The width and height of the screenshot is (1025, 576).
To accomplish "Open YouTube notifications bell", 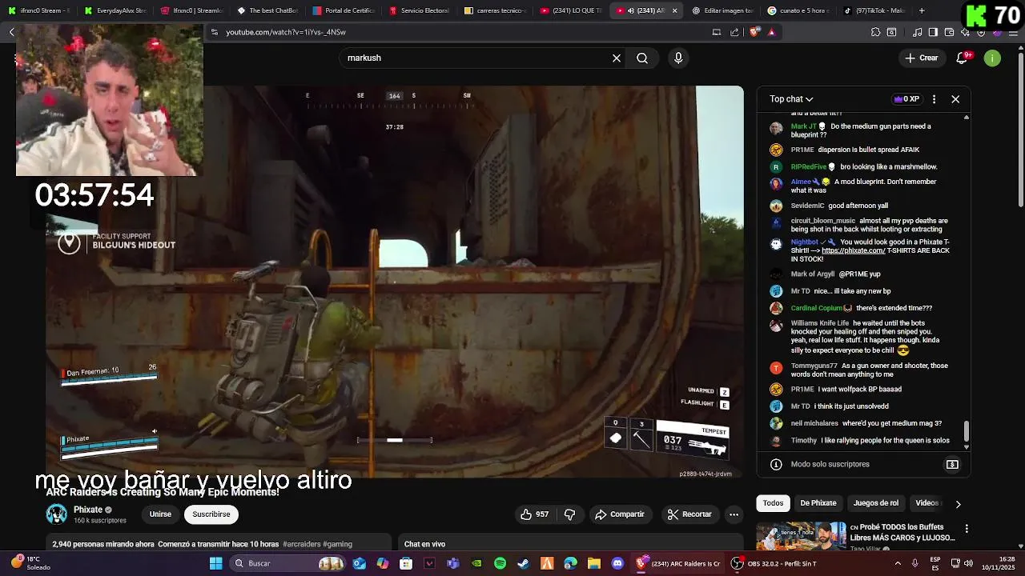I will 963,58.
